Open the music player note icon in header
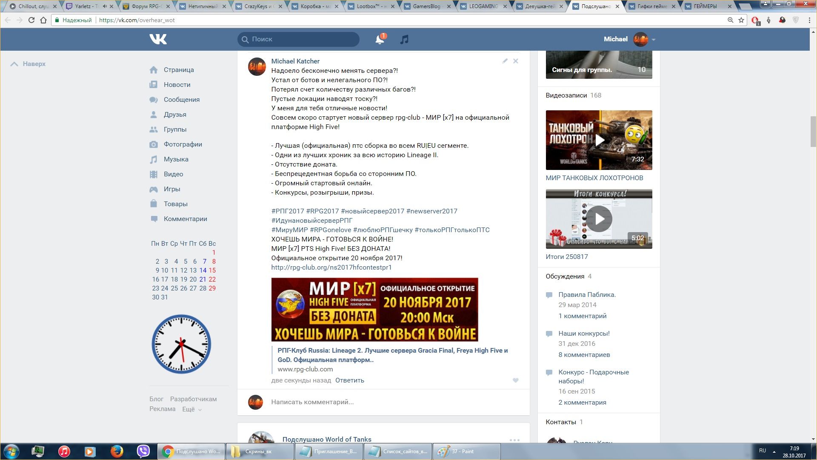The width and height of the screenshot is (817, 460). 404,39
